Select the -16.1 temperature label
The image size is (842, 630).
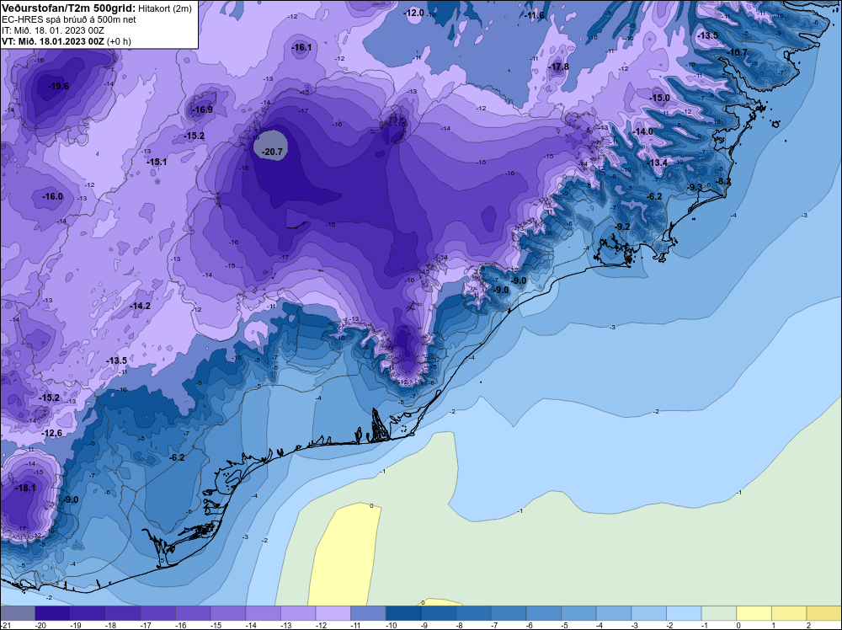(301, 48)
